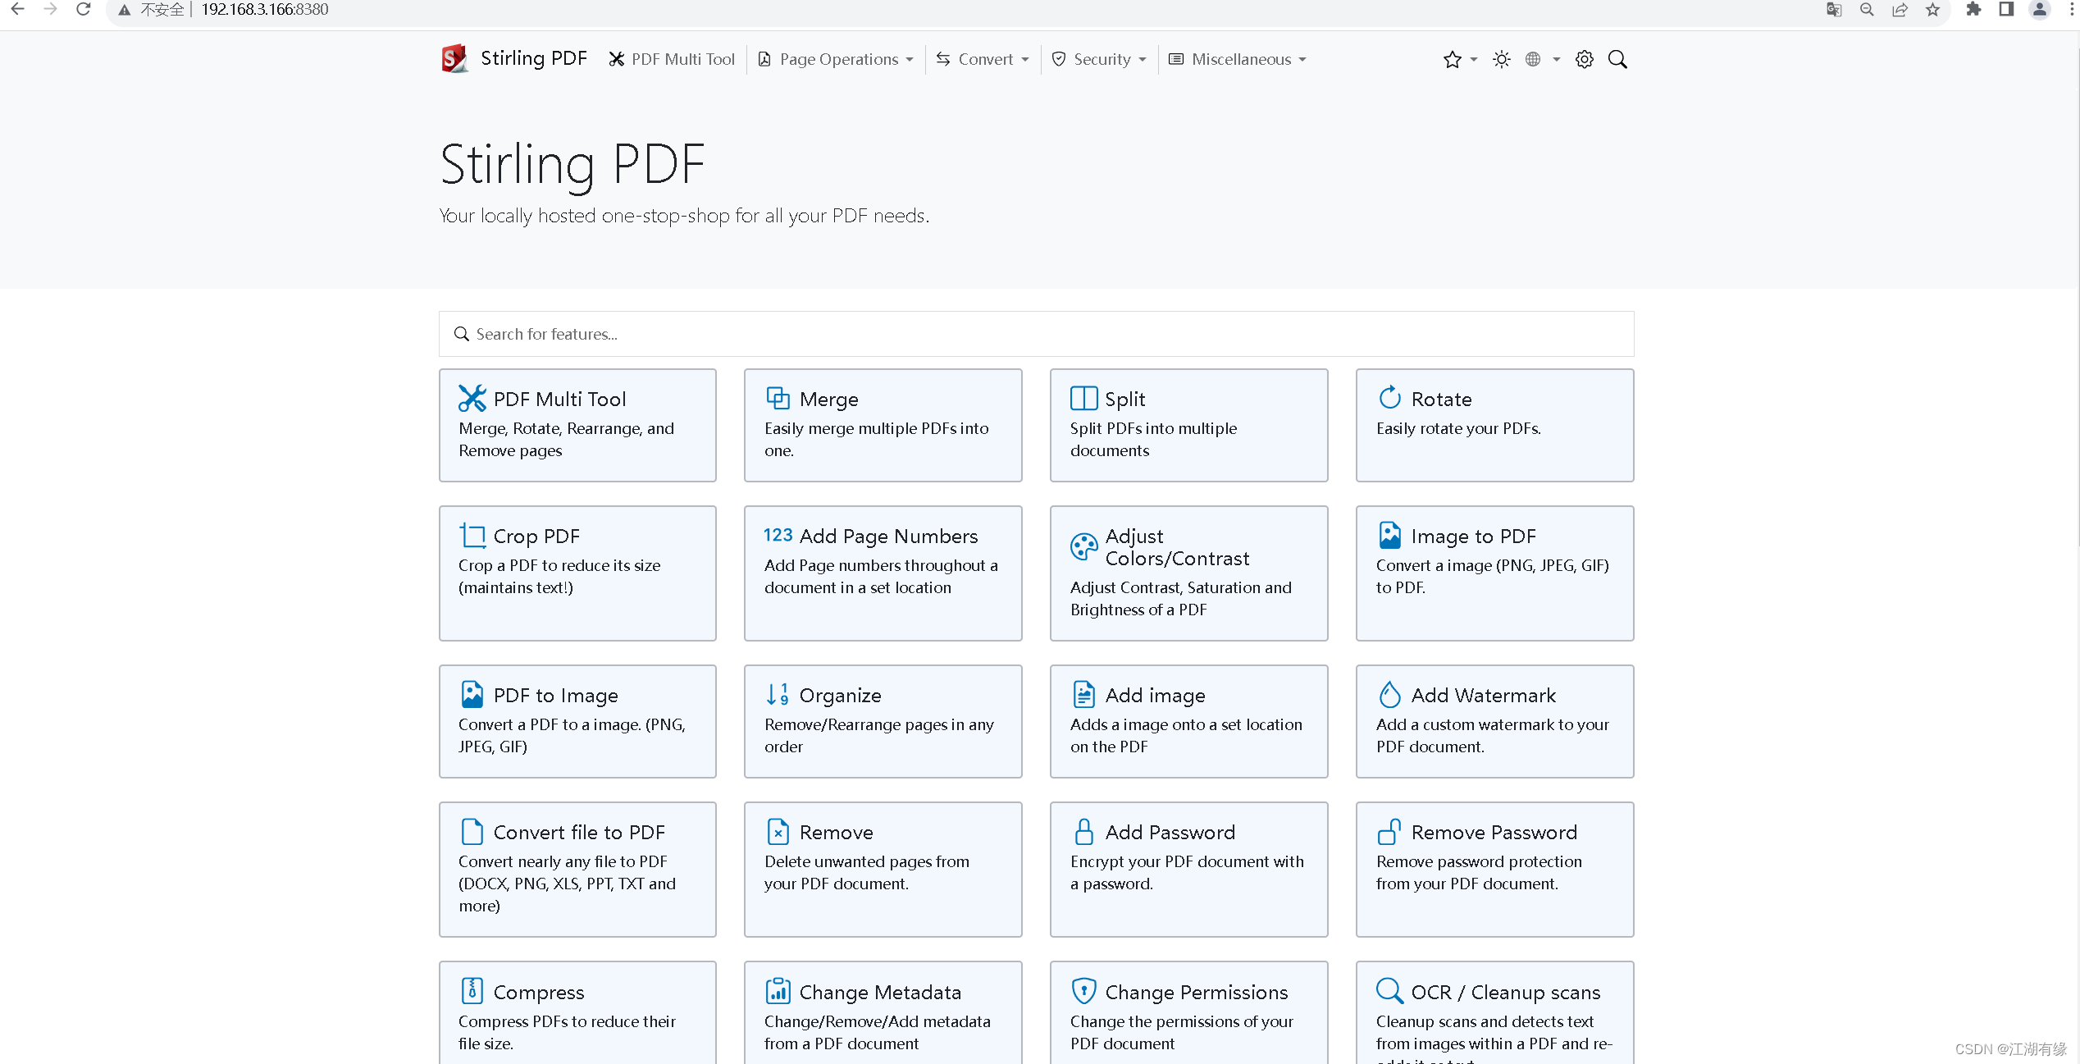Toggle the settings gear icon
This screenshot has height=1064, width=2080.
1584,60
